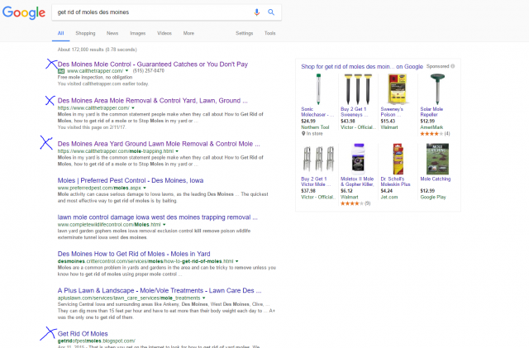The height and width of the screenshot is (348, 529).
Task: Open the 'Sweeney's Poison' product title
Action: (392, 112)
